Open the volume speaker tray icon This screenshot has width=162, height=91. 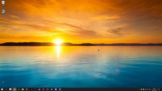pyautogui.click(x=147, y=89)
